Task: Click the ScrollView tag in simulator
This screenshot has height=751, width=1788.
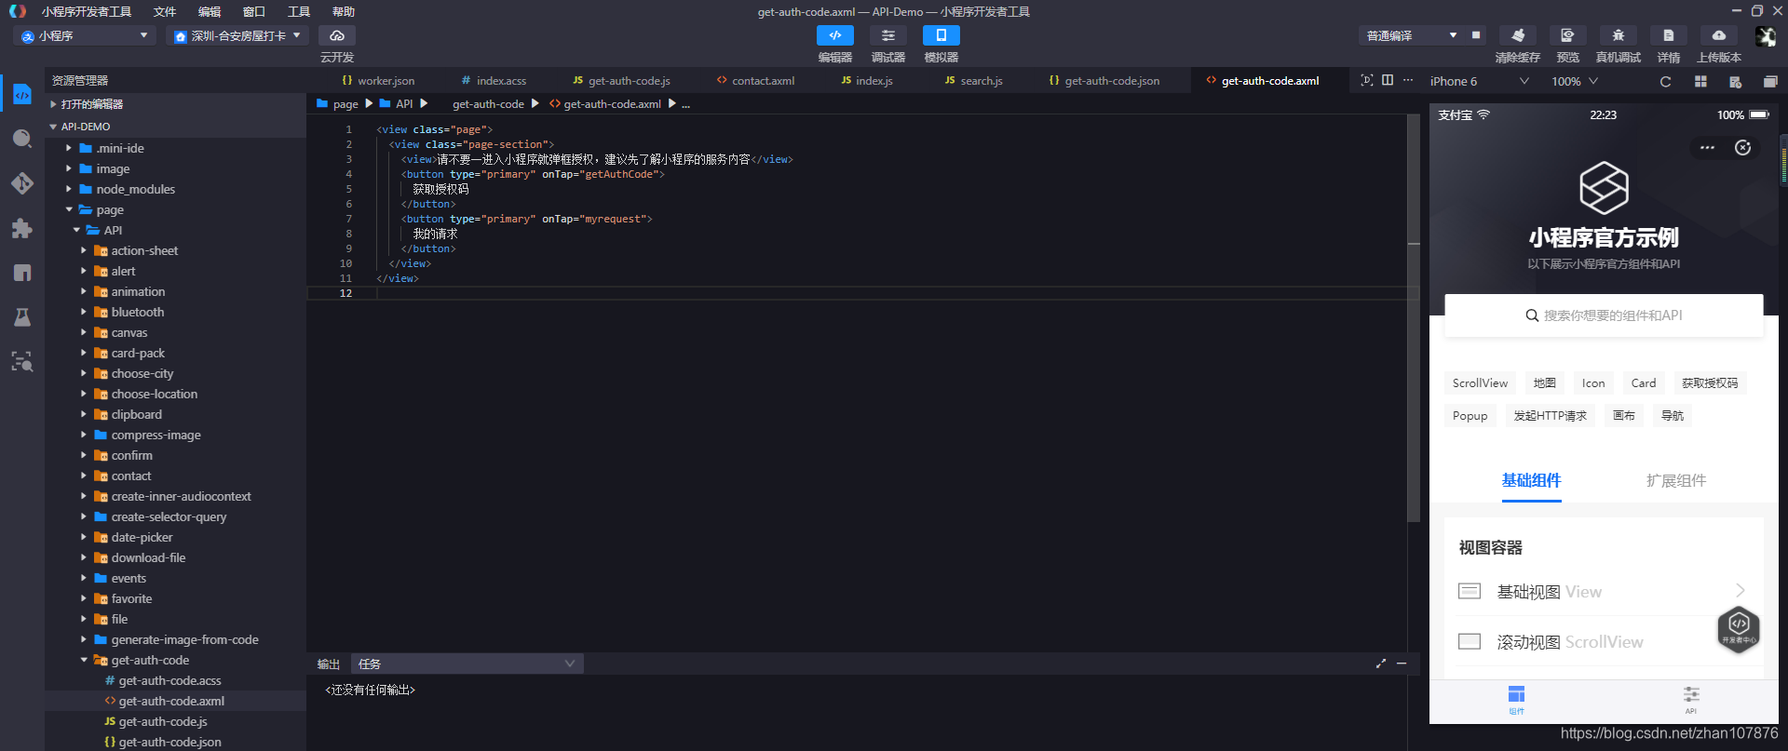Action: [x=1480, y=382]
